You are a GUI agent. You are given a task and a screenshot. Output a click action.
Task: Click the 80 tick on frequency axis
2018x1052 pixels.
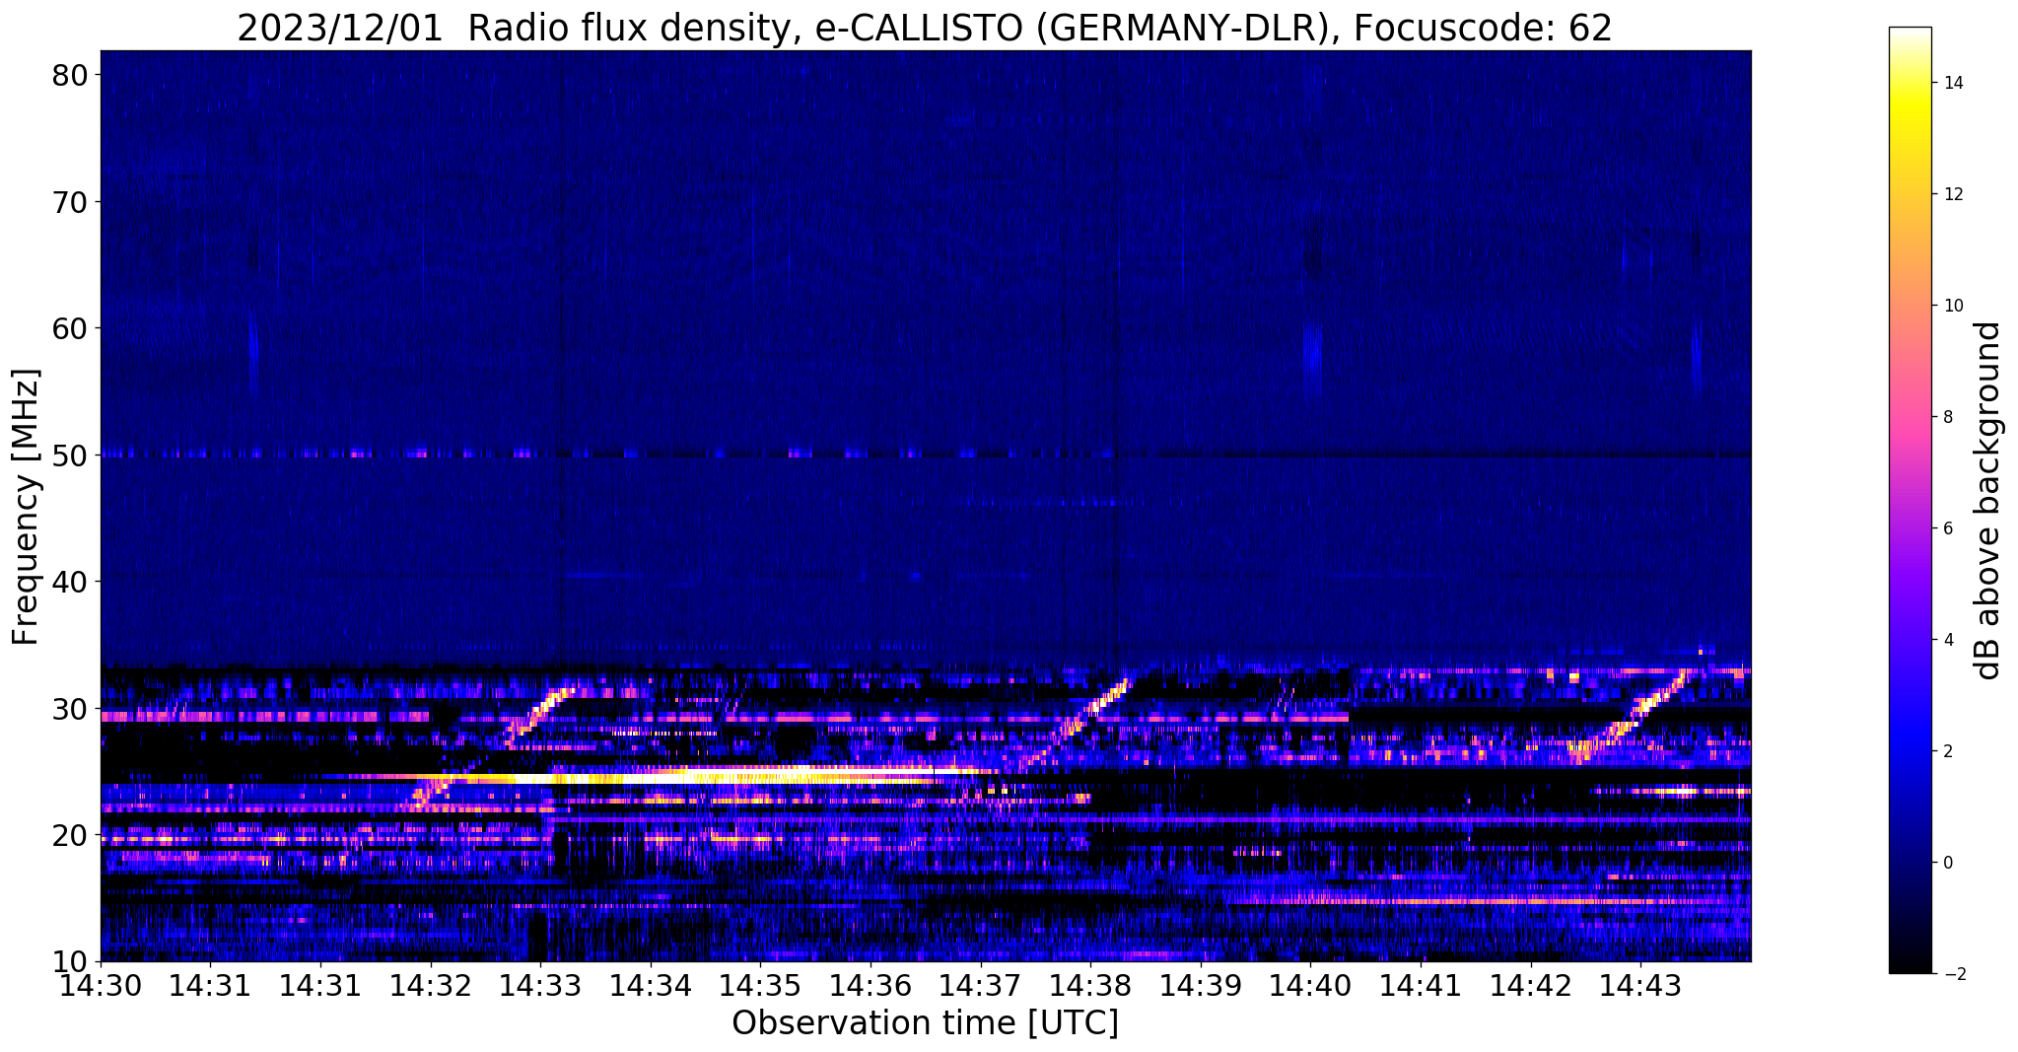pos(72,76)
